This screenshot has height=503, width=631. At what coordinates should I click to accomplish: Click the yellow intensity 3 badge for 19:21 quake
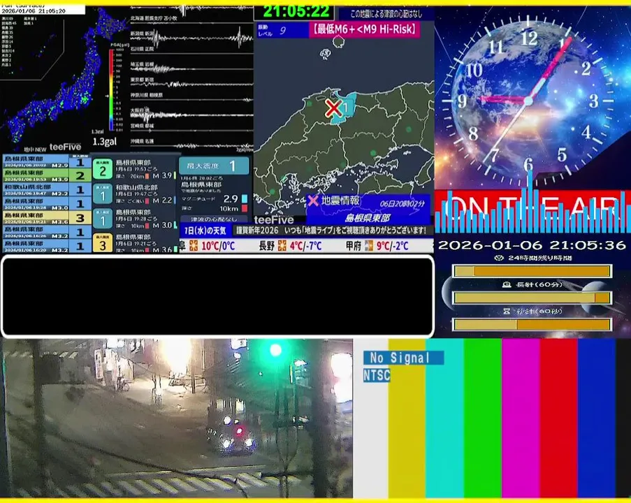(x=103, y=243)
